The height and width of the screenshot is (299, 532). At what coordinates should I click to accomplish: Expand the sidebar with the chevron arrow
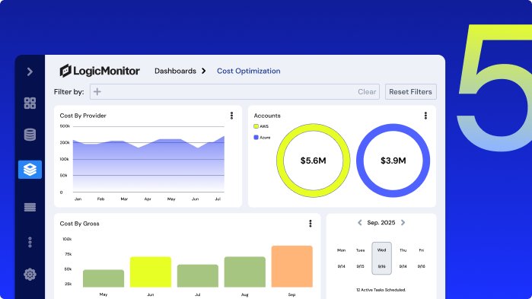[30, 72]
